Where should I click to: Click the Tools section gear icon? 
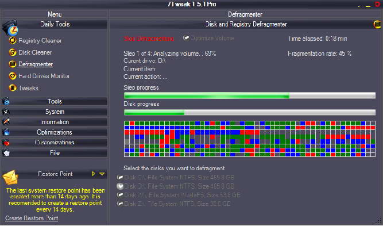coord(6,101)
